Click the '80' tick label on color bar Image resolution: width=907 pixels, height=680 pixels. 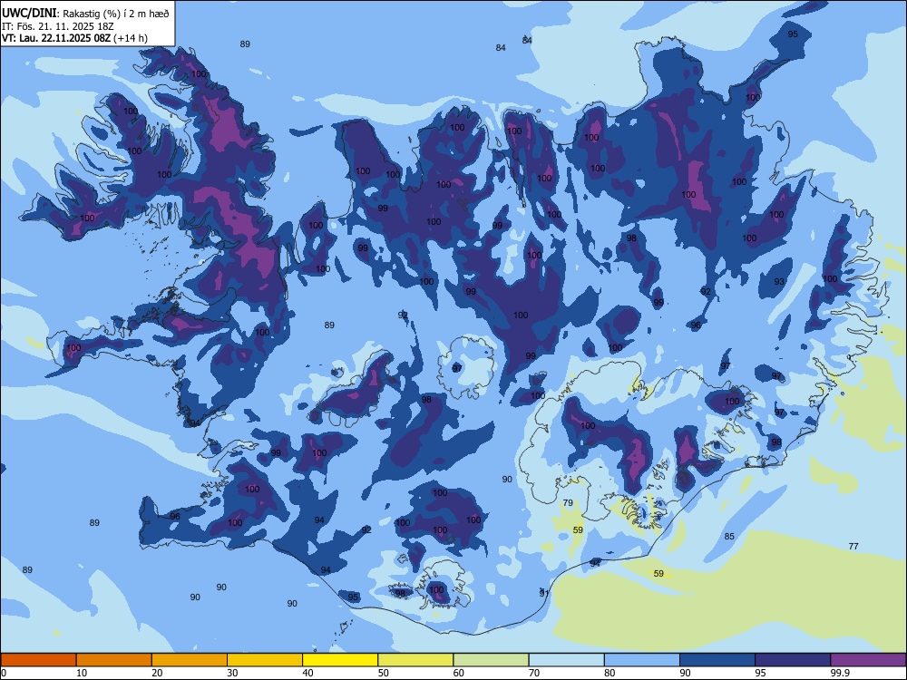tap(610, 673)
